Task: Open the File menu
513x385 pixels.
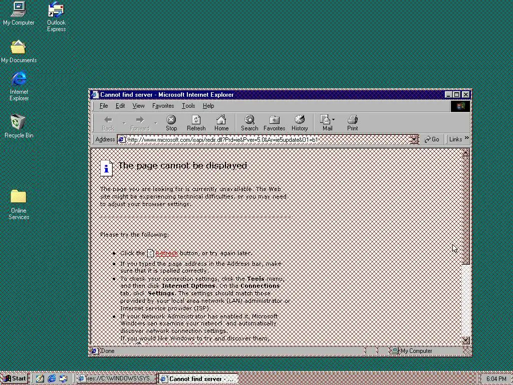Action: tap(104, 106)
